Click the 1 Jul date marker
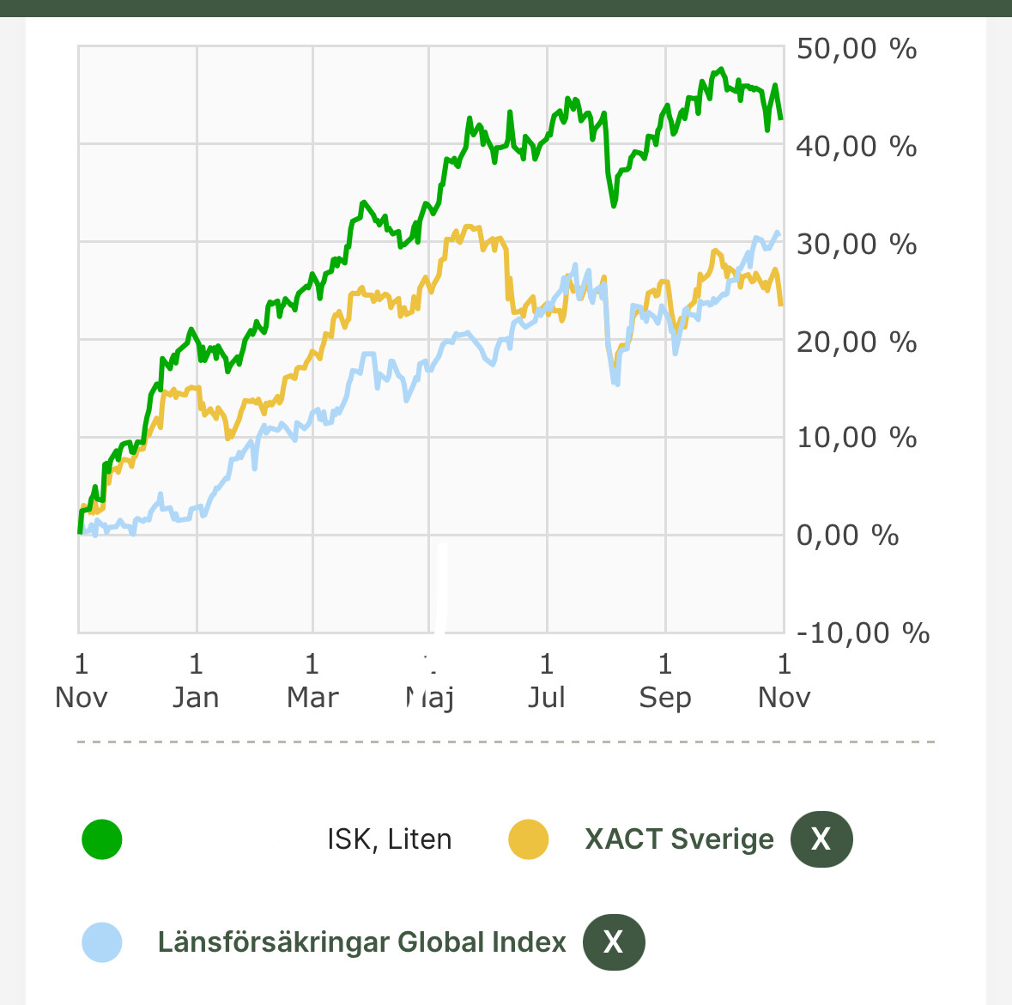This screenshot has height=1005, width=1012. 547,680
